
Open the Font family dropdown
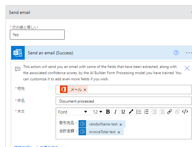coord(73,112)
